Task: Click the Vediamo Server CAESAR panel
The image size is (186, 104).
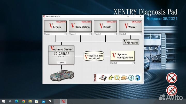Action: [x=61, y=55]
